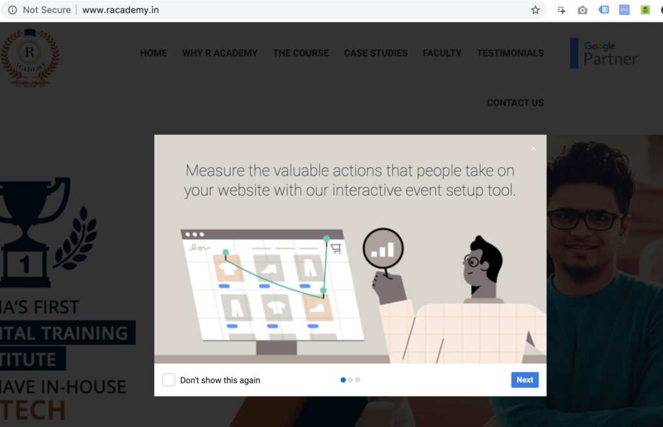Image resolution: width=663 pixels, height=427 pixels.
Task: Click the camera screenshot extension icon
Action: [x=582, y=10]
